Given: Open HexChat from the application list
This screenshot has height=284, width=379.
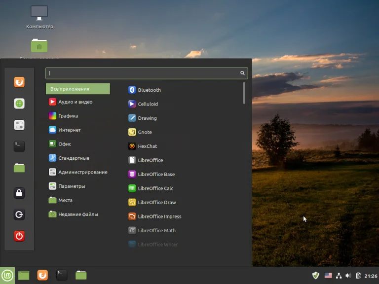Looking at the screenshot, I should coord(147,146).
